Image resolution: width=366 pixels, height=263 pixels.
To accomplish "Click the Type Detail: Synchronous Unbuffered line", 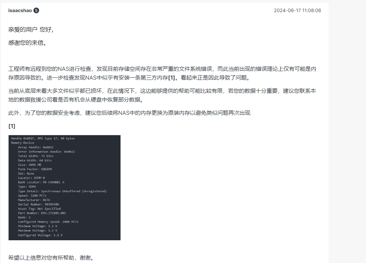I will [62, 191].
